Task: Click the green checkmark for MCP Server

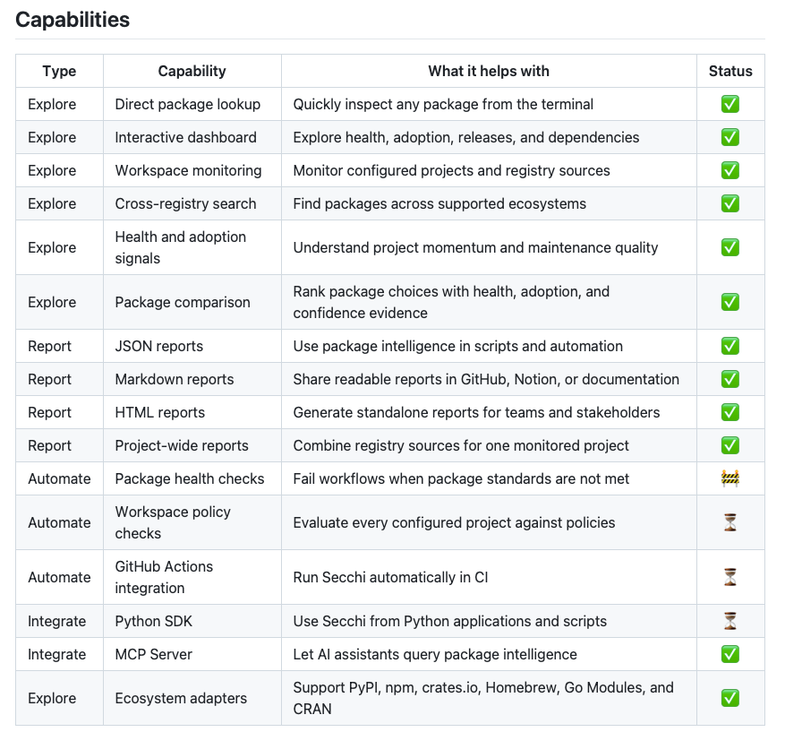Action: (730, 654)
